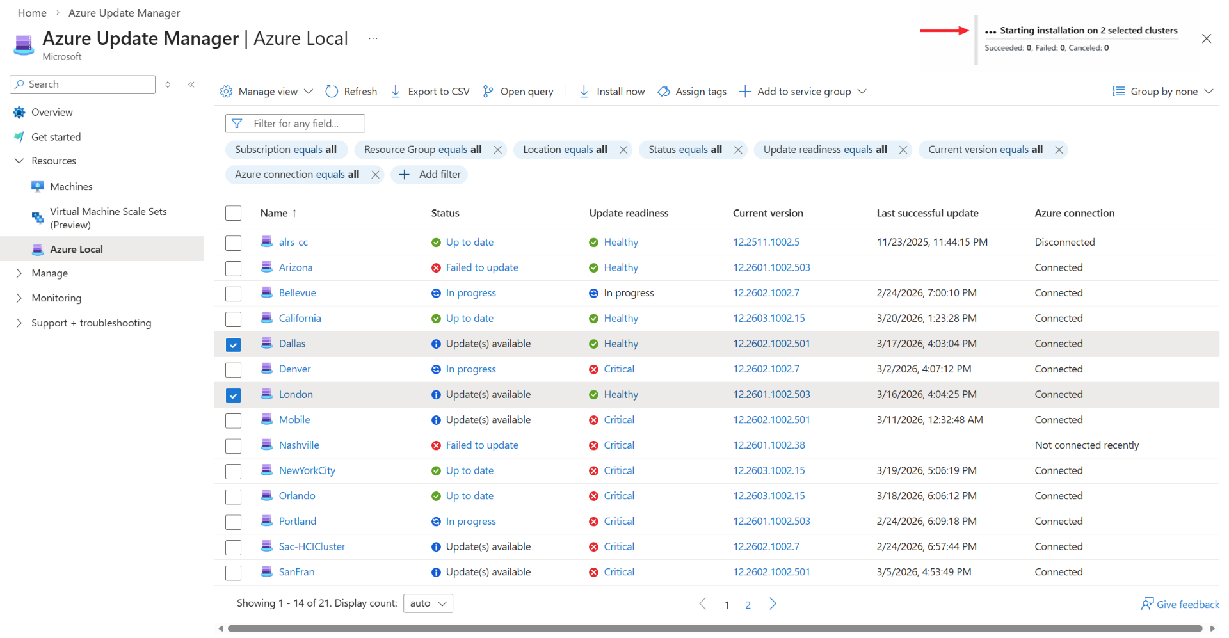Uncheck the Dallas cluster checkbox
Screen dimensions: 1229x638
tap(233, 344)
